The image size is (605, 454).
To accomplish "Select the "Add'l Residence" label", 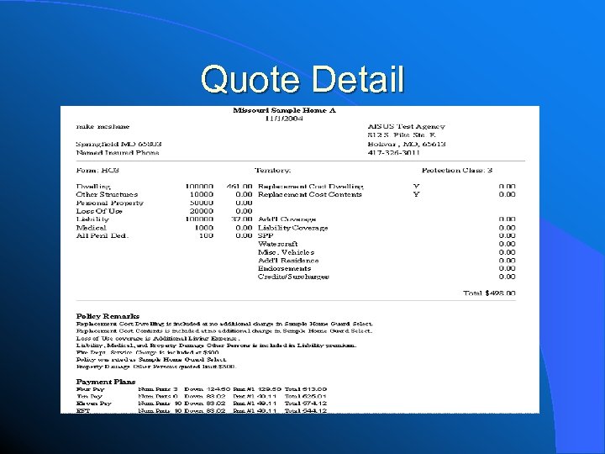I will [288, 261].
